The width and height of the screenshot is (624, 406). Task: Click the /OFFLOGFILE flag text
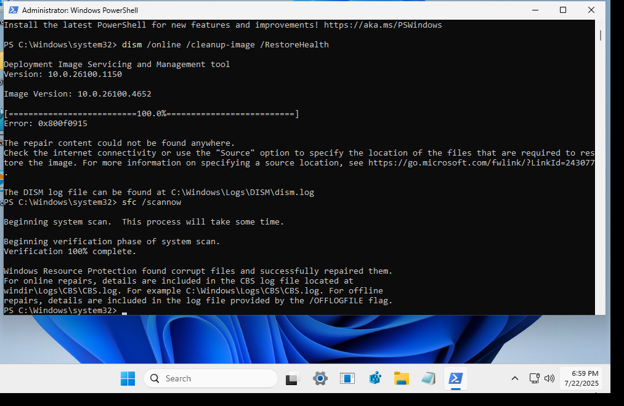pyautogui.click(x=336, y=301)
